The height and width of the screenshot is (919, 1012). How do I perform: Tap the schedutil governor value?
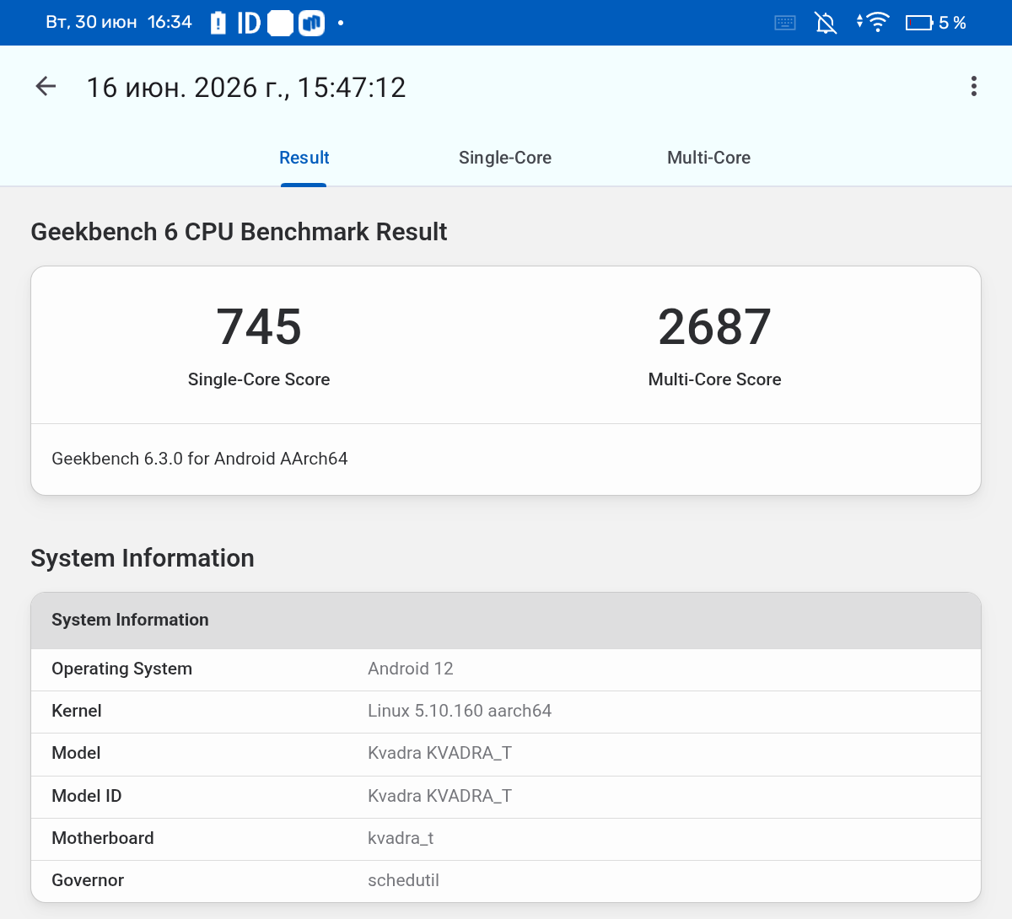(403, 880)
